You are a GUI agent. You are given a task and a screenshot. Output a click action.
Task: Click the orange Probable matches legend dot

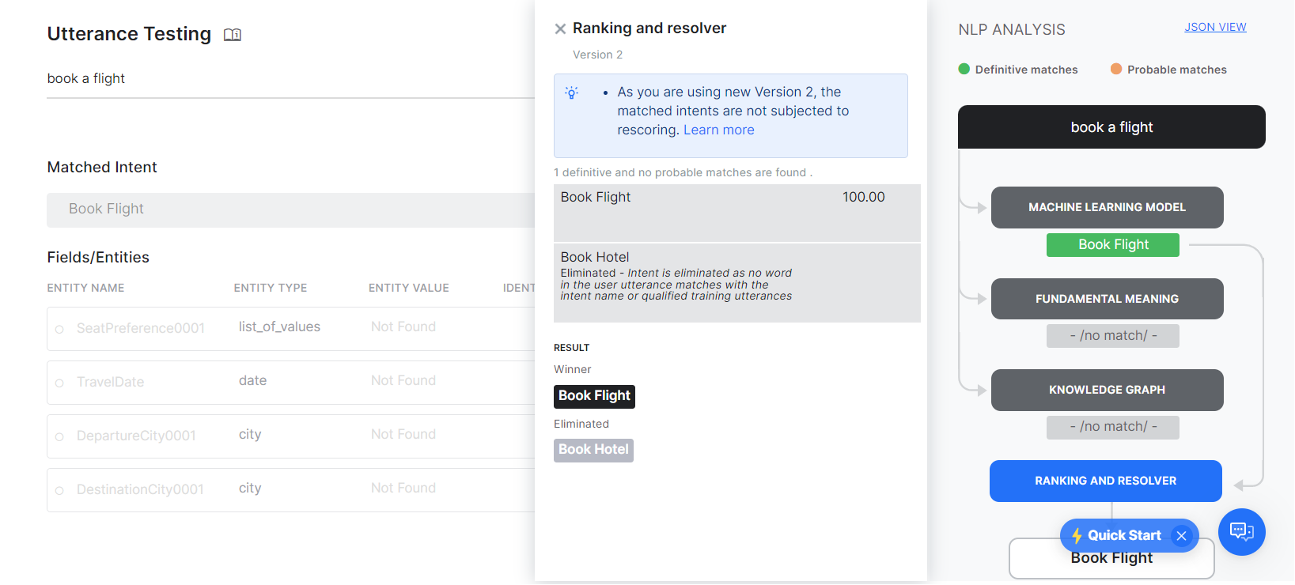coord(1116,70)
